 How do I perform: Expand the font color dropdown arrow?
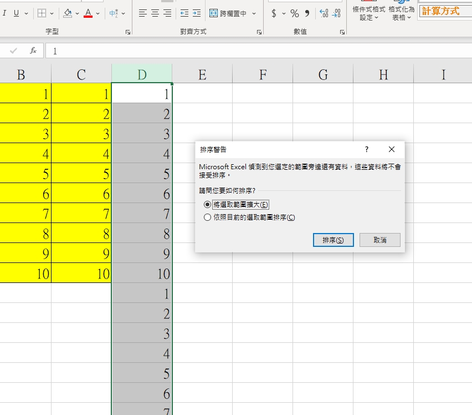pos(98,13)
